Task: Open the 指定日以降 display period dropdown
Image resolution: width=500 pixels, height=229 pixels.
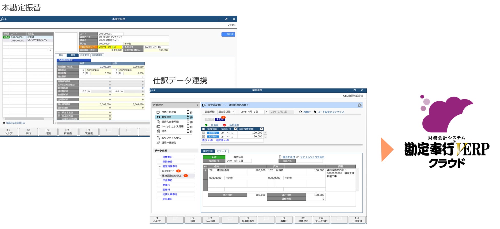Action: click(x=226, y=112)
